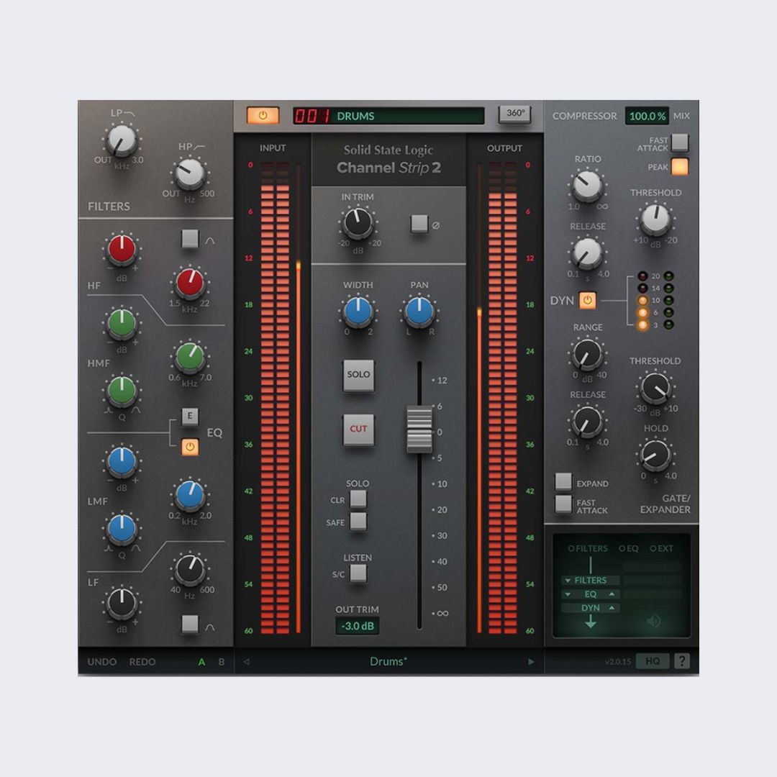Move FILTERS down in routing order
This screenshot has width=777, height=777.
(568, 581)
